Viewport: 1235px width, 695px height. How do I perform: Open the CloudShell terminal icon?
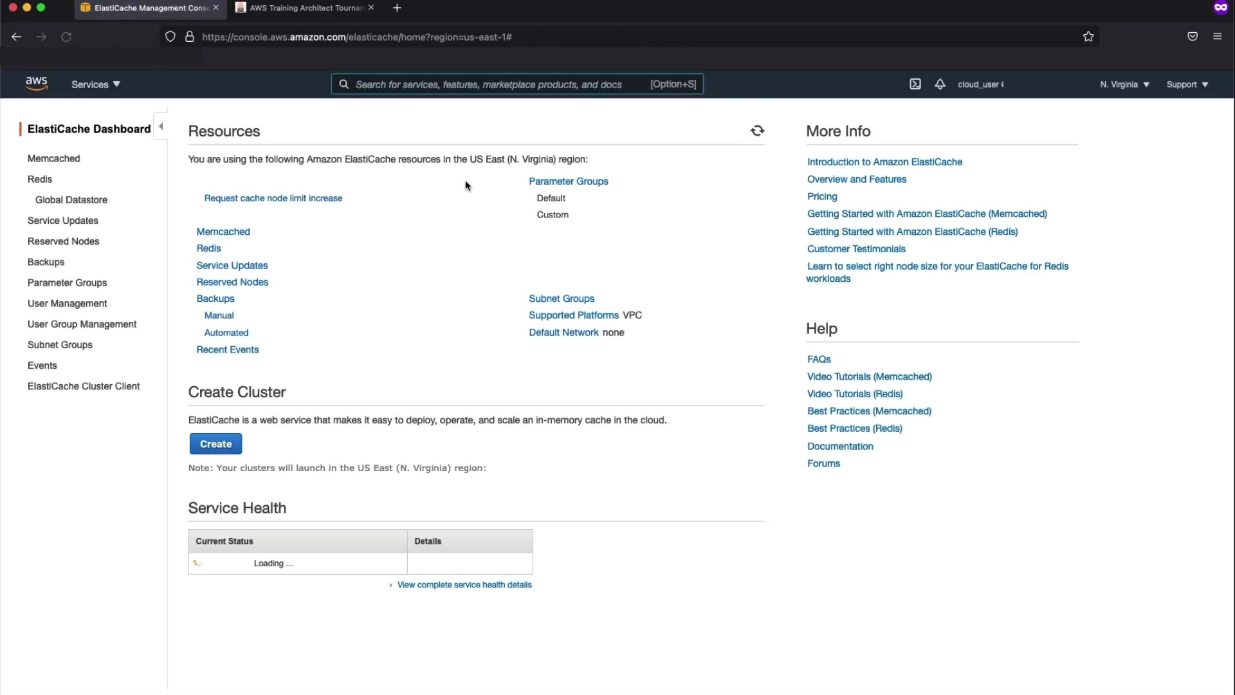tap(915, 84)
